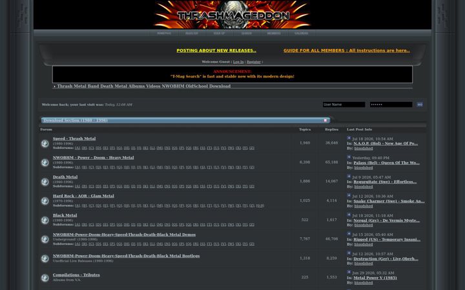Click forum status icon beside NWOBHM - Power - Doom
The width and height of the screenshot is (465, 290).
(45, 162)
